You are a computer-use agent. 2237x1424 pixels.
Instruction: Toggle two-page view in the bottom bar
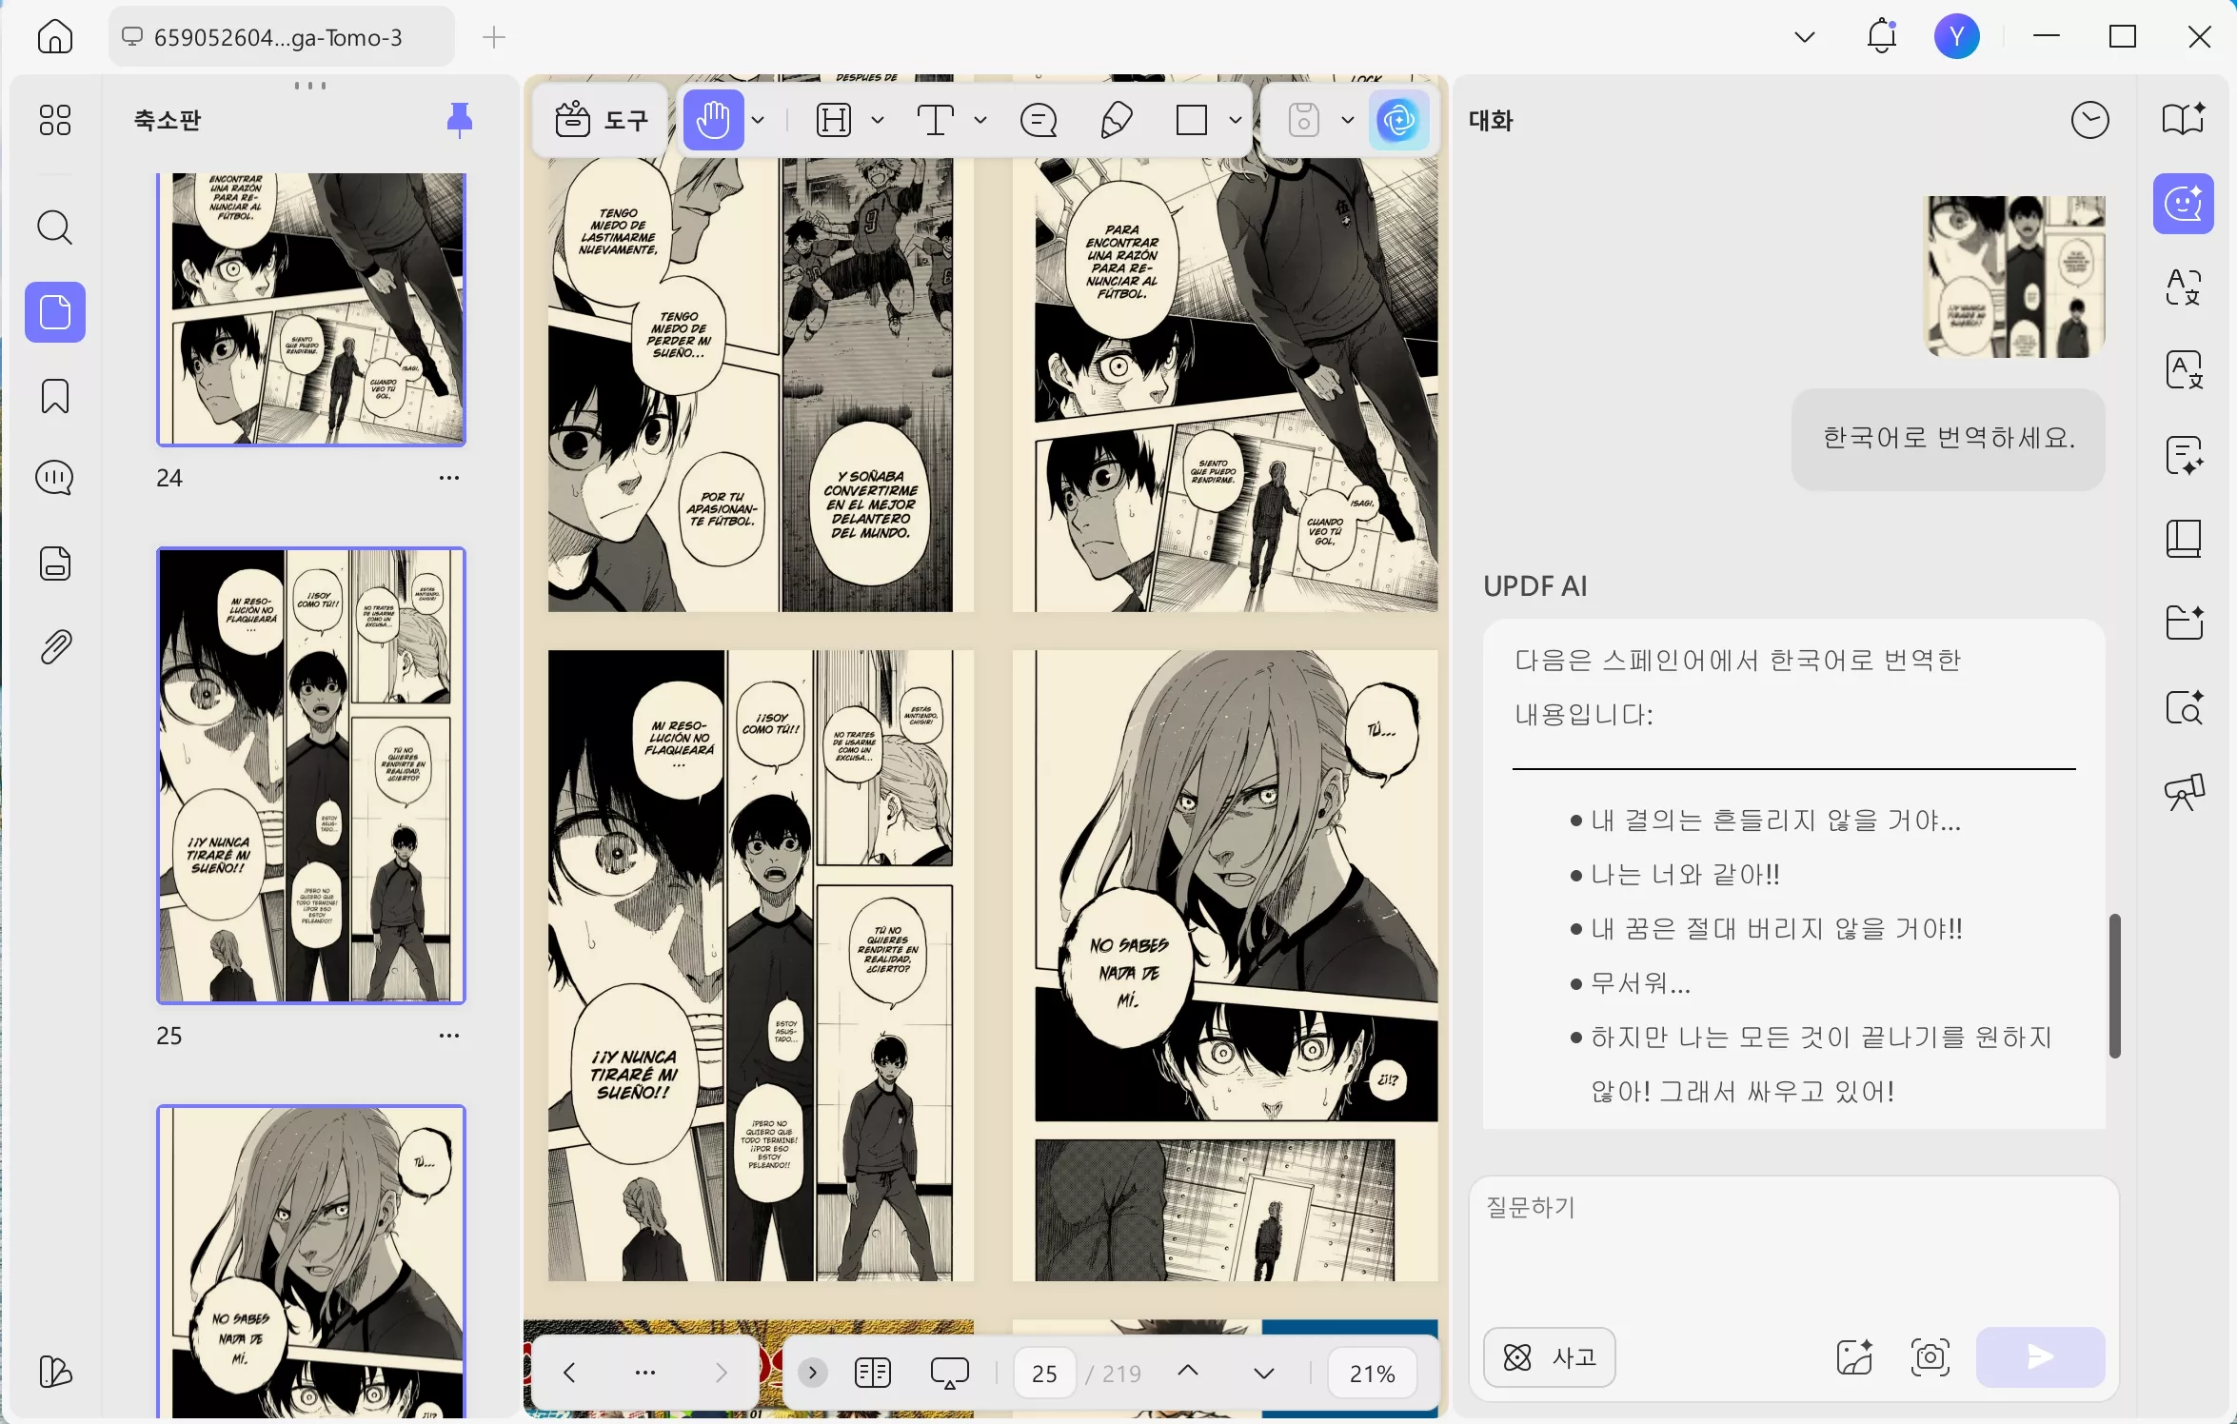871,1373
